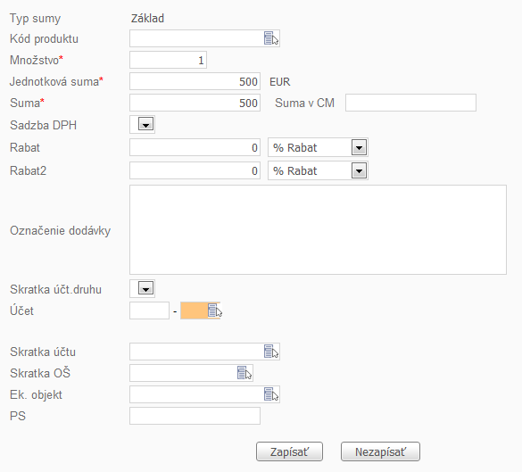
Task: Expand the Skratka účt.druhu dropdown
Action: pyautogui.click(x=145, y=288)
